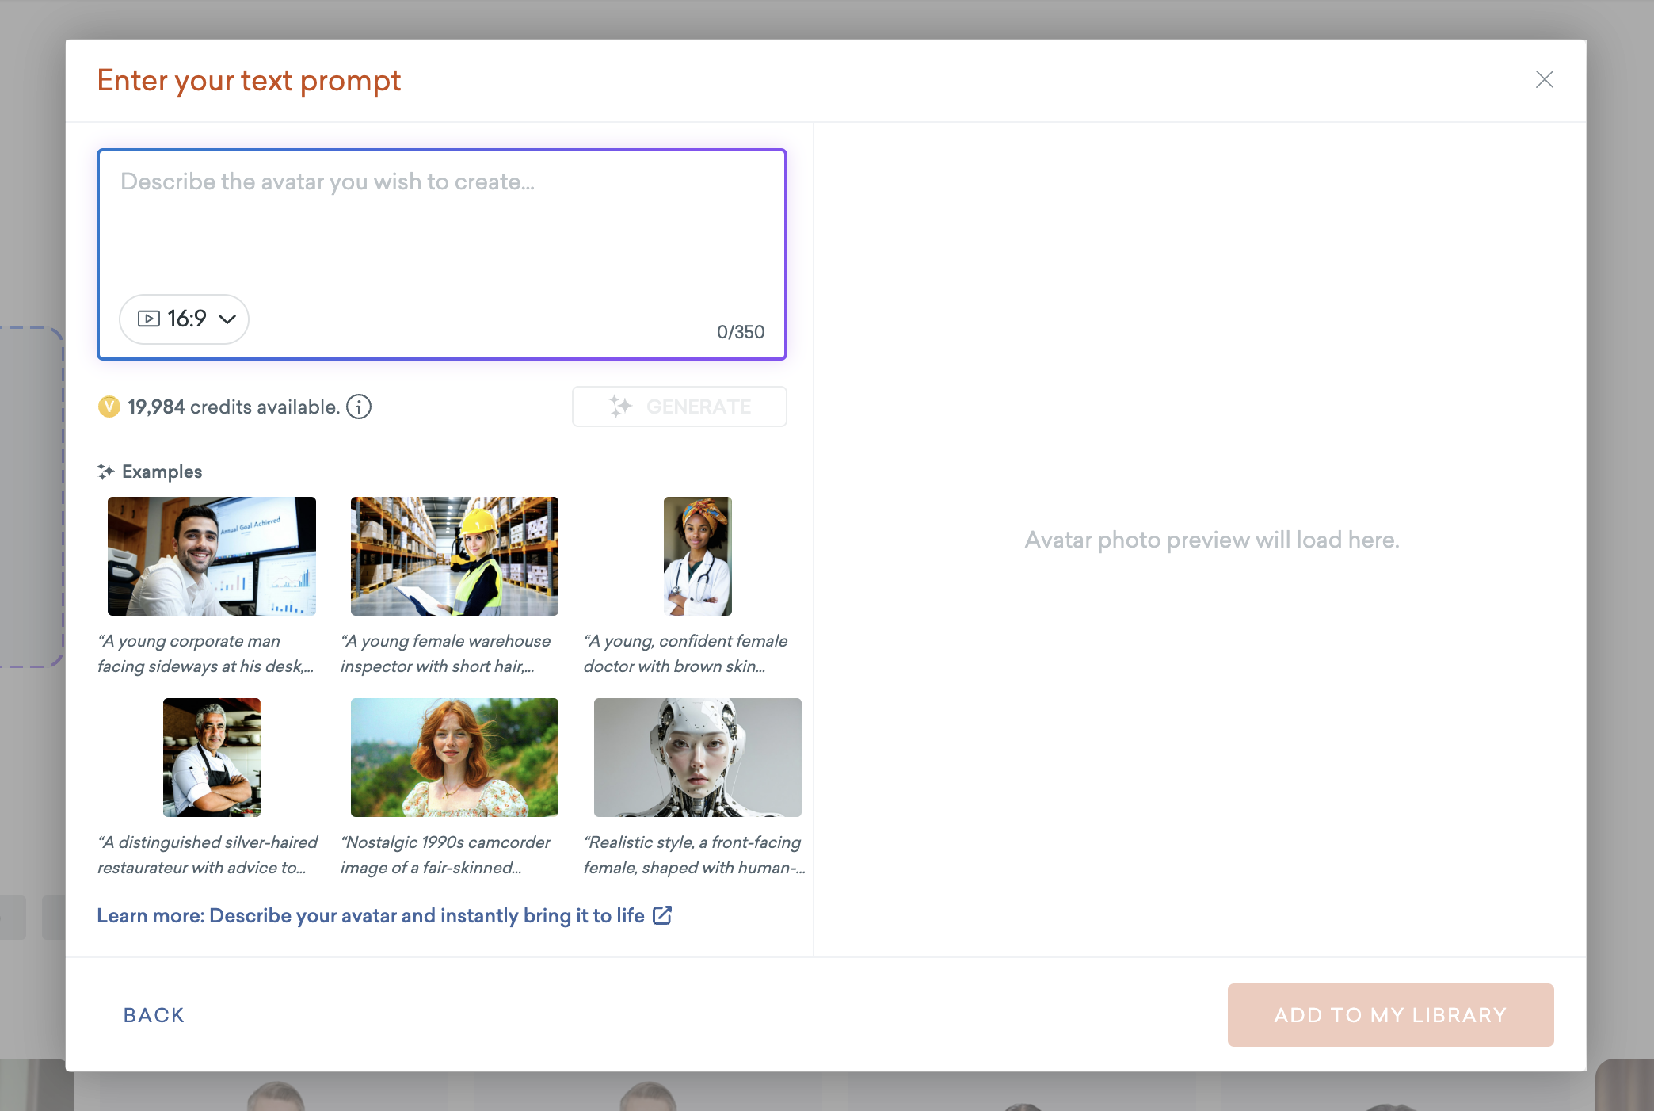Click the sparkle icon on the Generate button

[621, 407]
